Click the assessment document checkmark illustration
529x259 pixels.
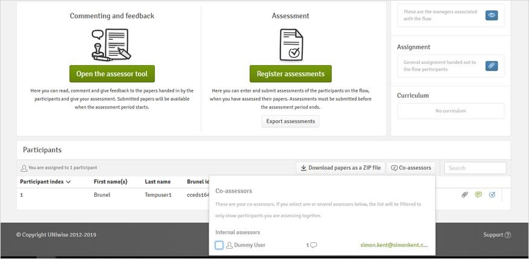291,45
